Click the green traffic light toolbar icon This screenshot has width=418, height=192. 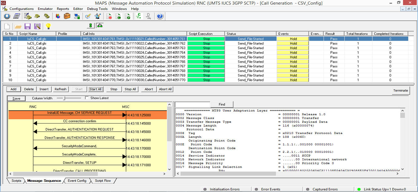[90, 26]
